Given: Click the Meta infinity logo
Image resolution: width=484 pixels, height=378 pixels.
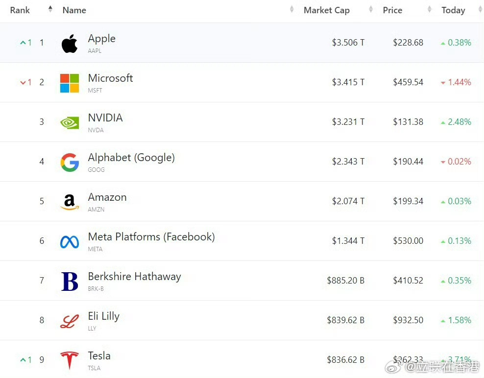Looking at the screenshot, I should click(x=70, y=242).
